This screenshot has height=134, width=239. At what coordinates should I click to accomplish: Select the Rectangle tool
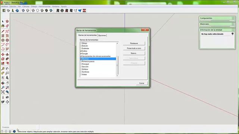(3, 36)
